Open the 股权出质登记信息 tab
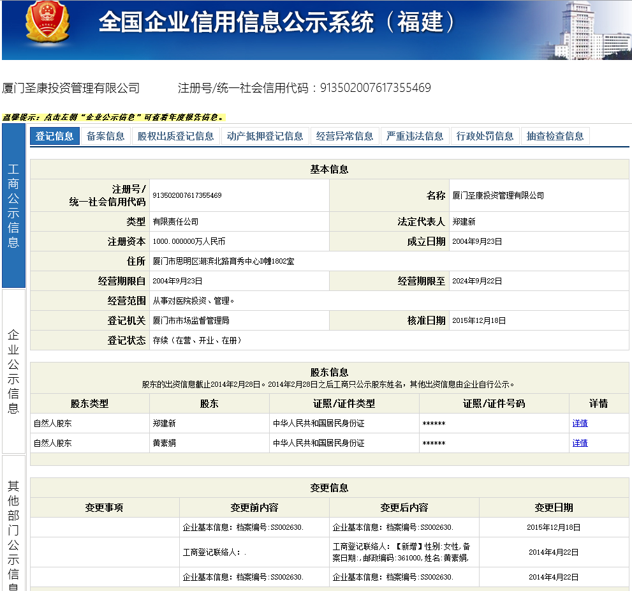Image resolution: width=632 pixels, height=591 pixels. click(x=176, y=136)
